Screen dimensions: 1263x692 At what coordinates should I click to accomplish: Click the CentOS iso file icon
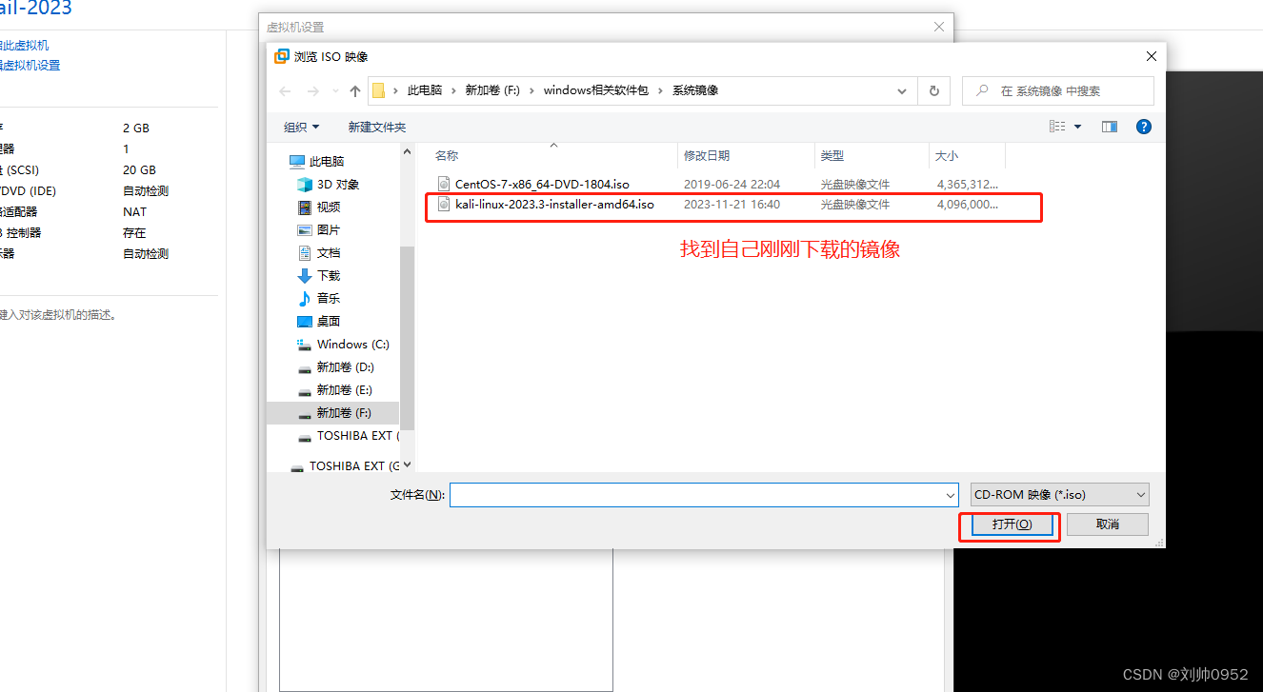click(x=443, y=184)
